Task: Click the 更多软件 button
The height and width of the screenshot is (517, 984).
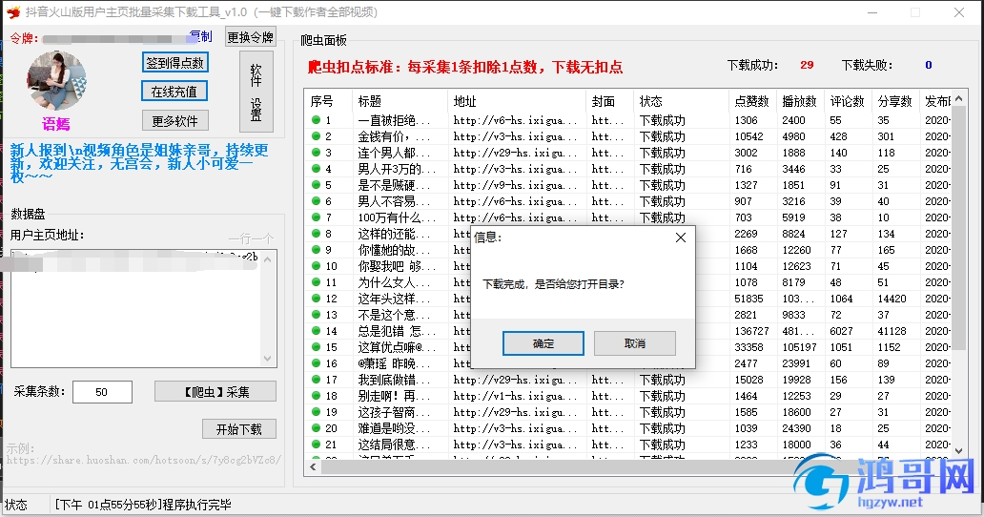Action: (174, 121)
